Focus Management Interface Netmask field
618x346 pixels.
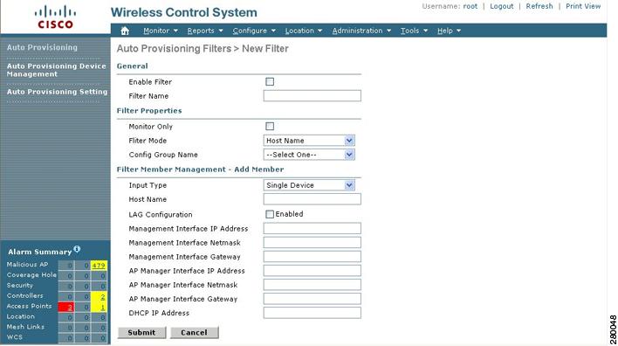click(x=312, y=243)
